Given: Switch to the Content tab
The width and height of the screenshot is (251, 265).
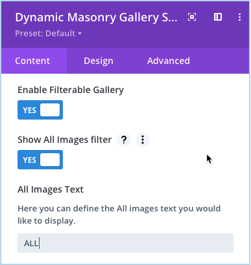Looking at the screenshot, I should [34, 61].
